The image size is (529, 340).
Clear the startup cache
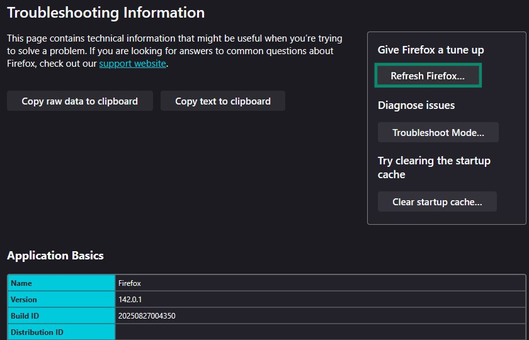(437, 202)
